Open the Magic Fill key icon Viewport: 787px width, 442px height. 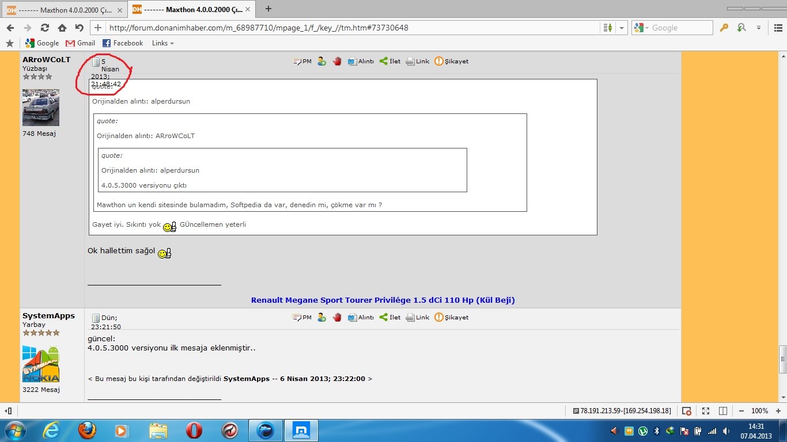[724, 28]
